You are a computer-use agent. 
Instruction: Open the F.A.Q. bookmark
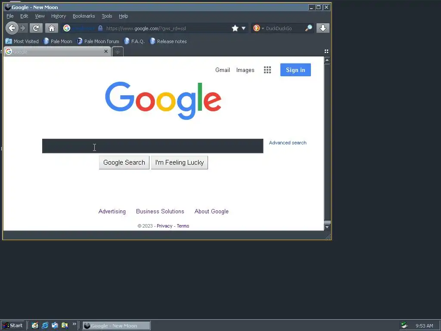134,41
